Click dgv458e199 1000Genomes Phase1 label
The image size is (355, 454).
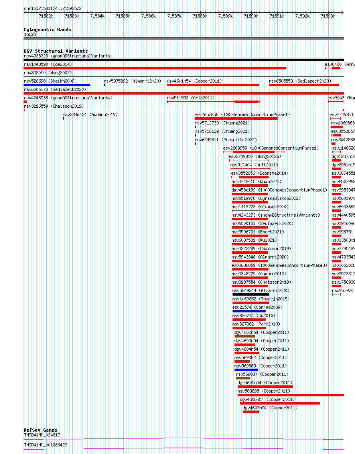click(x=279, y=190)
